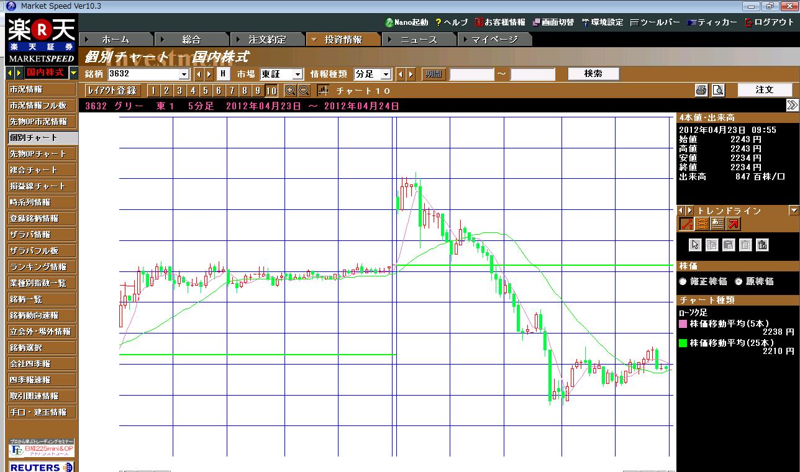
Task: Open 先物OPチャート in the sidebar
Action: [x=42, y=154]
